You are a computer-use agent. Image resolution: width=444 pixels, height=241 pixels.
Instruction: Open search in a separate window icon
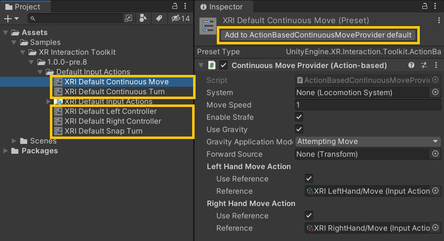coord(128,19)
